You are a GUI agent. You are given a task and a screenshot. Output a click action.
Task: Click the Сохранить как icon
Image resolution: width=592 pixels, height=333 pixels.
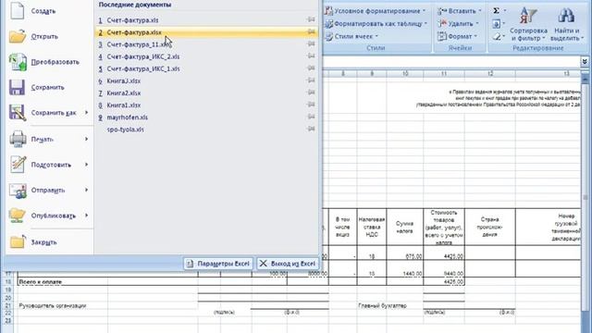pos(18,113)
